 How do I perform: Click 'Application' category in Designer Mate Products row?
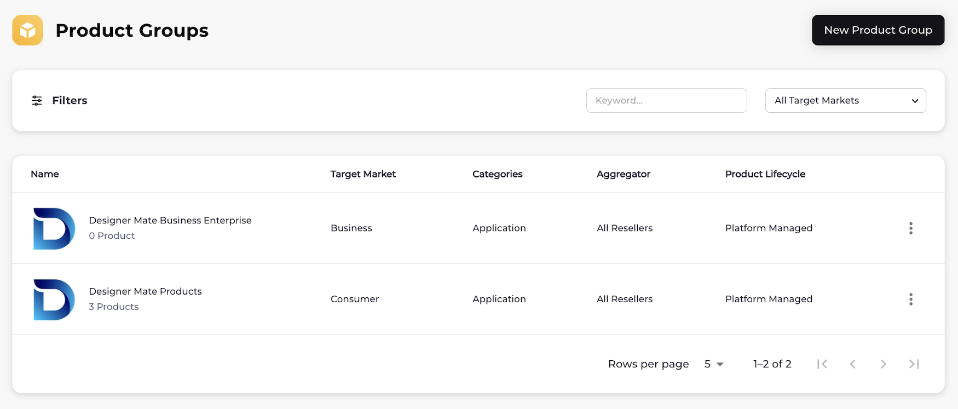[499, 299]
